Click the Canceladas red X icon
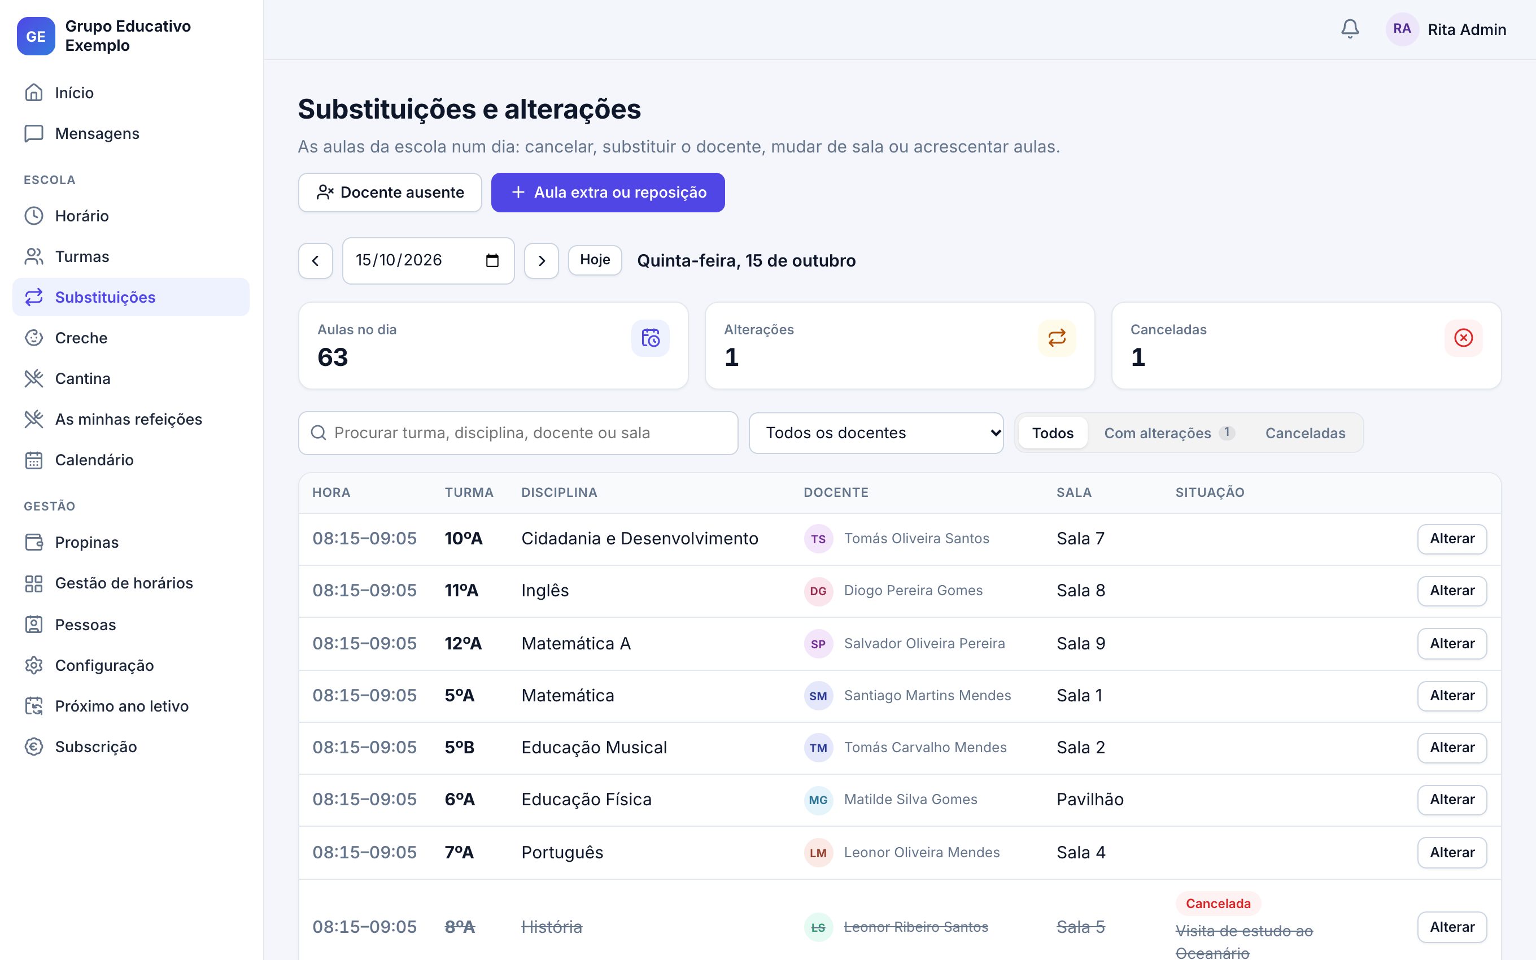The width and height of the screenshot is (1536, 960). pos(1463,338)
